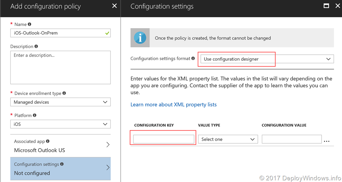Select the Configuration settings Not configured item

pyautogui.click(x=60, y=169)
